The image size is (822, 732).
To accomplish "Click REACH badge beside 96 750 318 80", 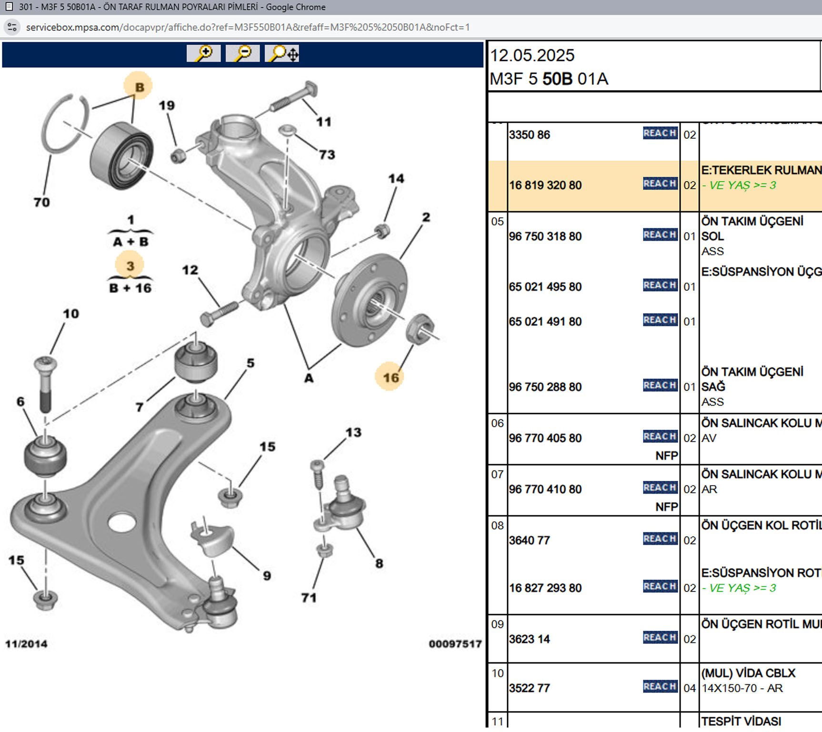I will click(x=660, y=235).
